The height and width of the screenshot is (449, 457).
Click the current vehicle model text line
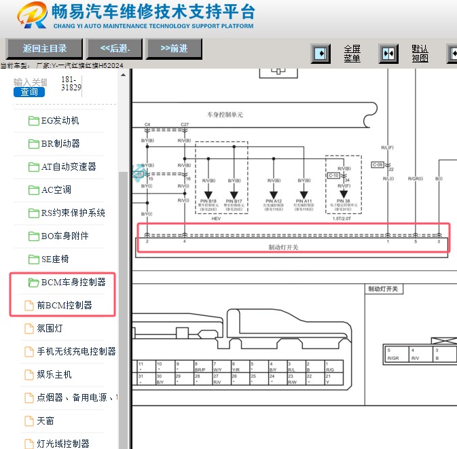(x=62, y=66)
